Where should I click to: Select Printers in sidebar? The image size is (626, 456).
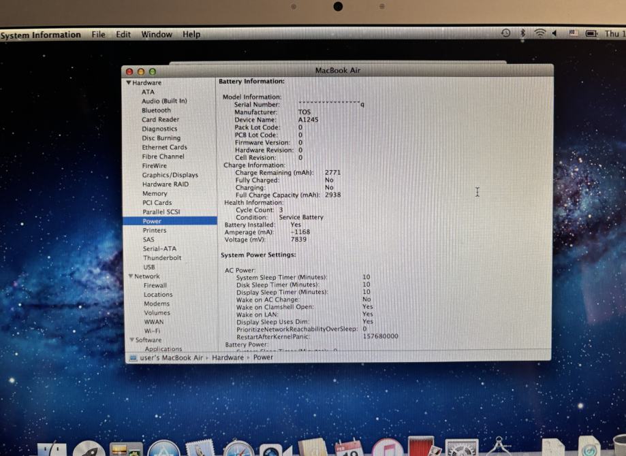point(155,230)
